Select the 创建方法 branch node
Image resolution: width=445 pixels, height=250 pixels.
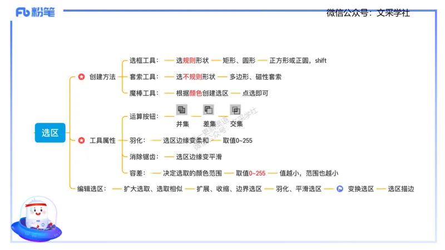click(x=102, y=77)
